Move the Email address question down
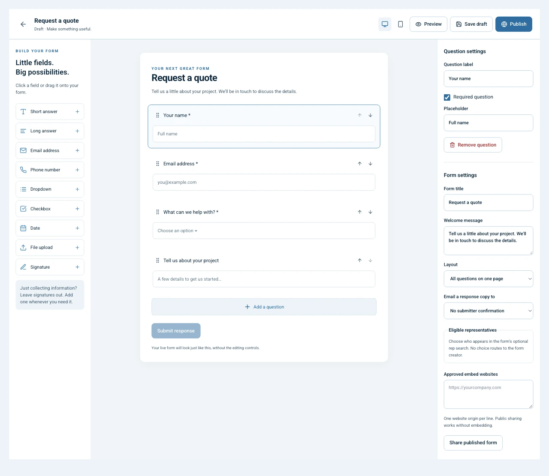 (x=370, y=164)
